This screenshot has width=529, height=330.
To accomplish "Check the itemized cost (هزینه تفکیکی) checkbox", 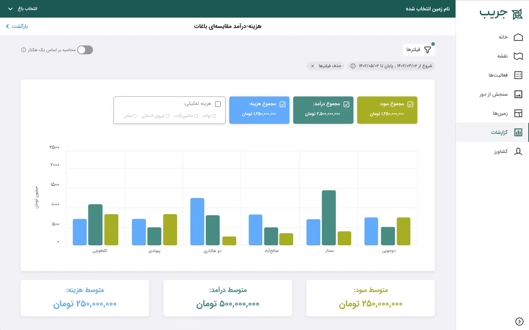I will pyautogui.click(x=218, y=104).
